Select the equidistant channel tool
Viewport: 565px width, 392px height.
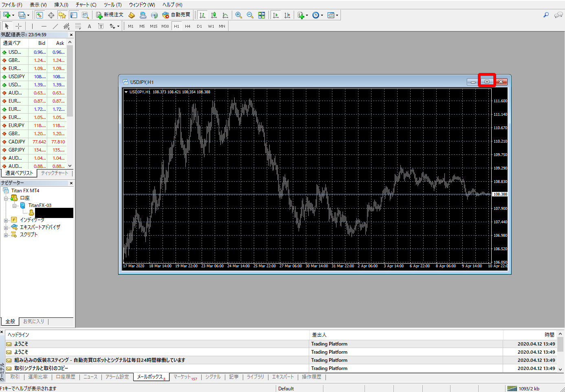[67, 26]
